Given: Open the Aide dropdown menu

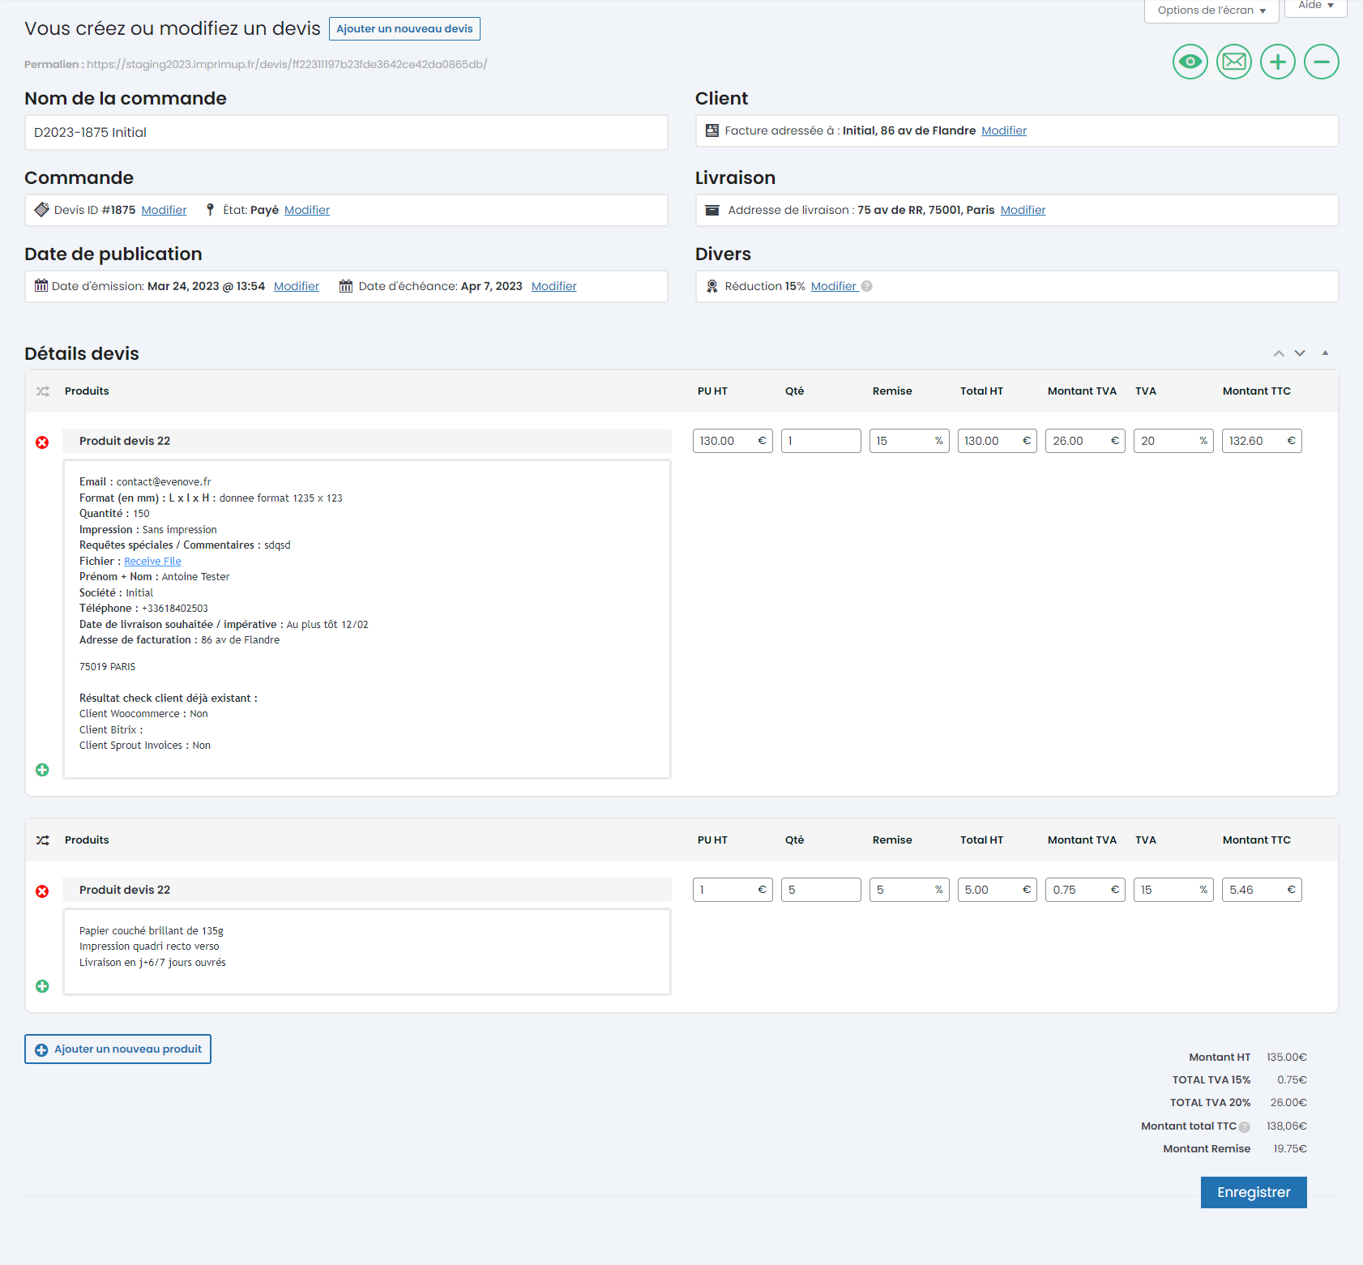Looking at the screenshot, I should tap(1315, 6).
